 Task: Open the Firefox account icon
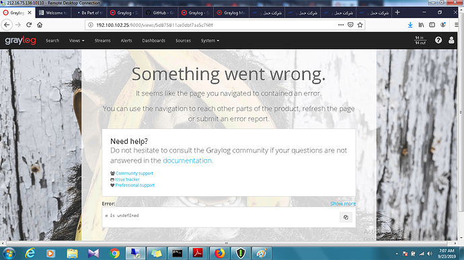[443, 25]
